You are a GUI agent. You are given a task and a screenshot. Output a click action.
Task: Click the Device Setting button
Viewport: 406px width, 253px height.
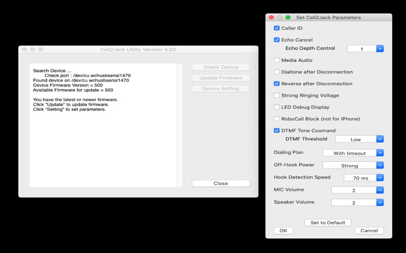[x=221, y=89]
